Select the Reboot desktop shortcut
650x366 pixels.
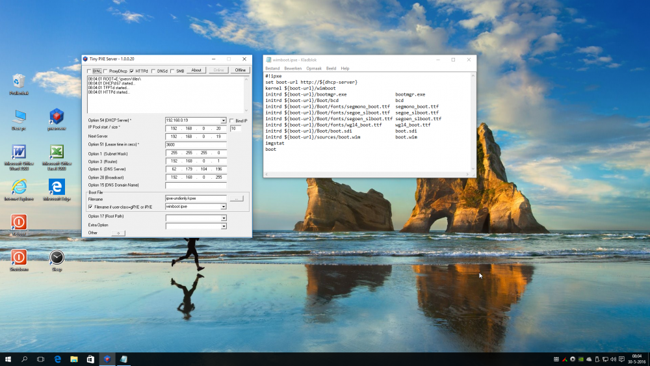19,225
